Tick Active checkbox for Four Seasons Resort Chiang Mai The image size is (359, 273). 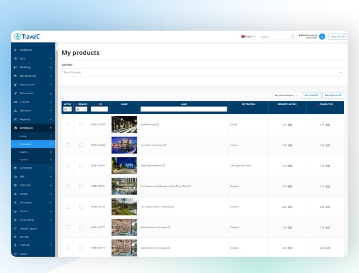tap(67, 207)
